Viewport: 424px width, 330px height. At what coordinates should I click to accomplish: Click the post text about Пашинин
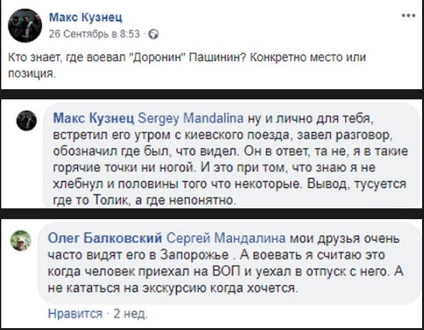[x=187, y=65]
